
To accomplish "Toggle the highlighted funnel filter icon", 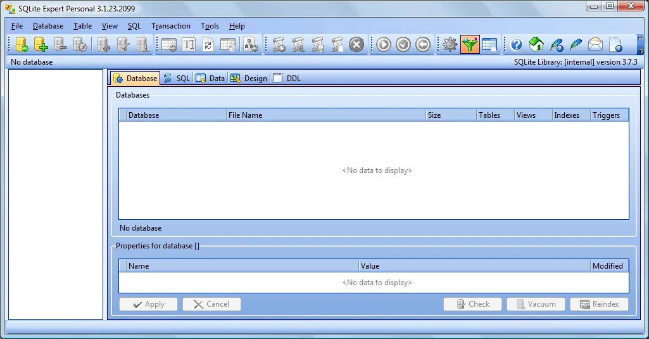I will 470,44.
